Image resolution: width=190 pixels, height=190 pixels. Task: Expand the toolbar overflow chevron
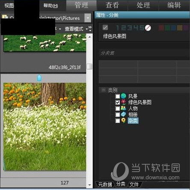[x=90, y=29]
